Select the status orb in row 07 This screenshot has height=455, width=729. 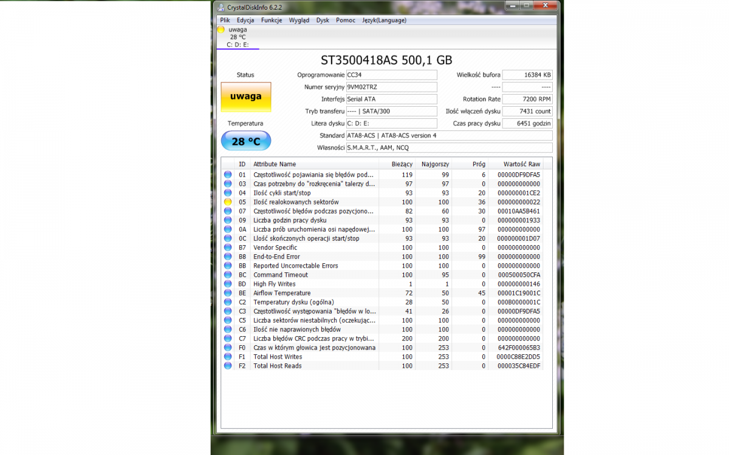(228, 211)
